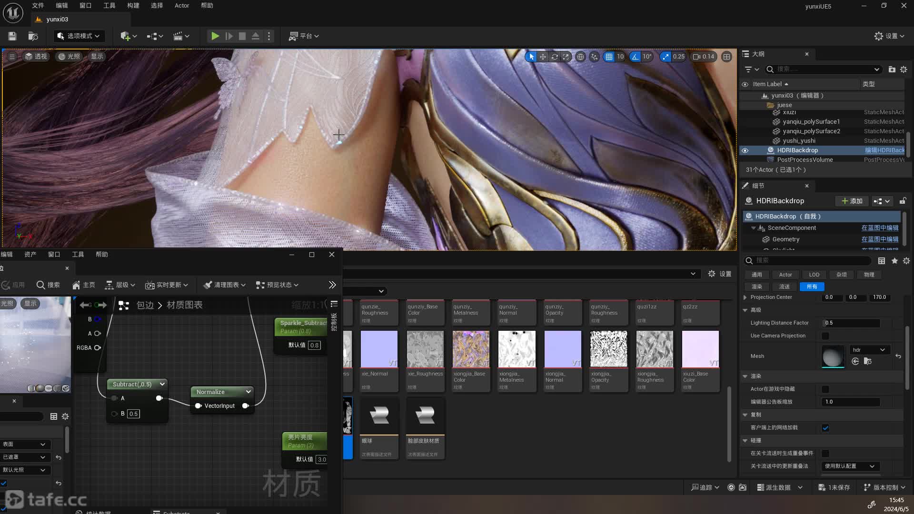Click the Add (添加) component button
The image size is (914, 514).
click(x=852, y=201)
